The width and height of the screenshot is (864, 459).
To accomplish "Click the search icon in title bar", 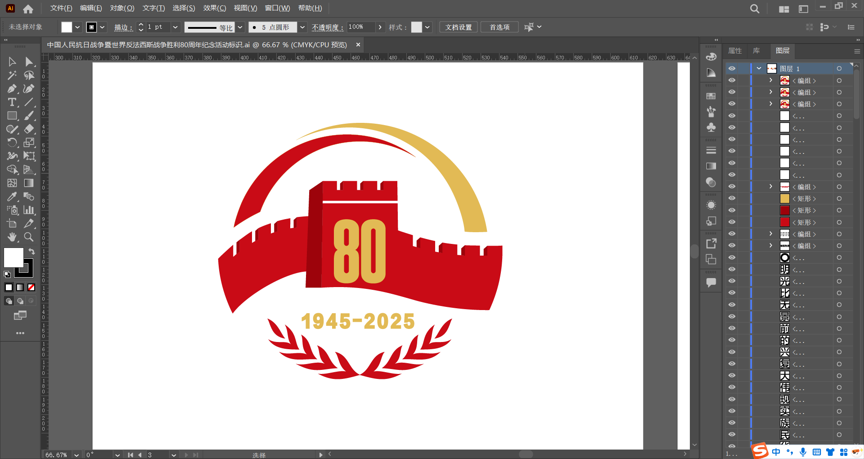I will (x=755, y=9).
